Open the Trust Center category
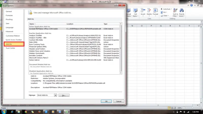 click(x=10, y=48)
